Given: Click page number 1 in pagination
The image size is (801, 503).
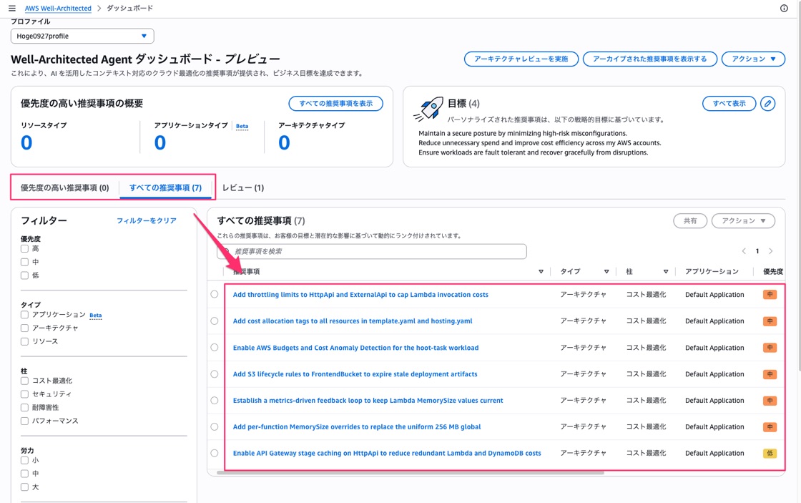Looking at the screenshot, I should click(x=757, y=251).
